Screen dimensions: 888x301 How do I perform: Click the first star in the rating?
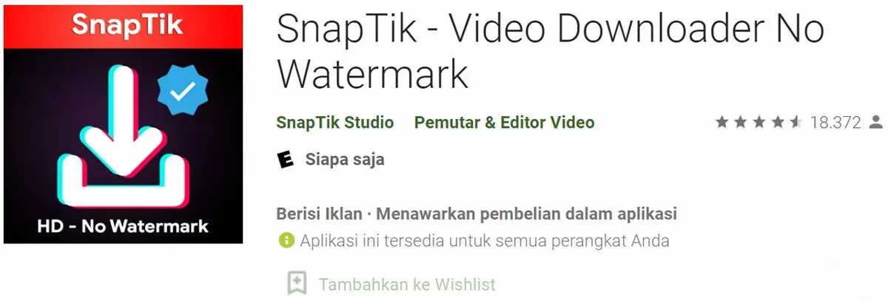(722, 122)
